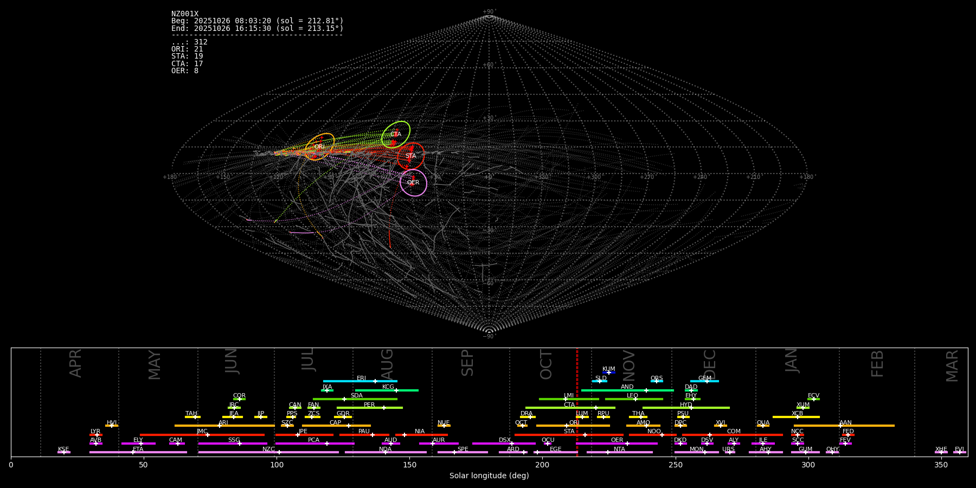Select the SDA shower label in the timeline
The width and height of the screenshot is (976, 488).
click(x=357, y=396)
